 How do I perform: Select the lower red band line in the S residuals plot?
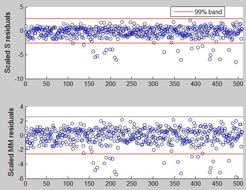tap(96, 43)
